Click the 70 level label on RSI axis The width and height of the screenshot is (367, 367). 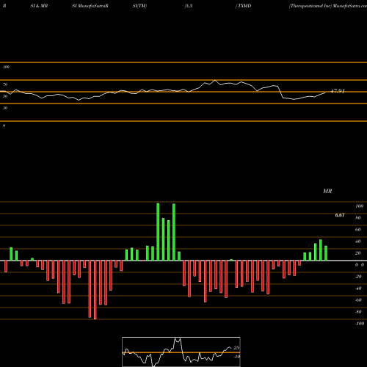(5, 84)
